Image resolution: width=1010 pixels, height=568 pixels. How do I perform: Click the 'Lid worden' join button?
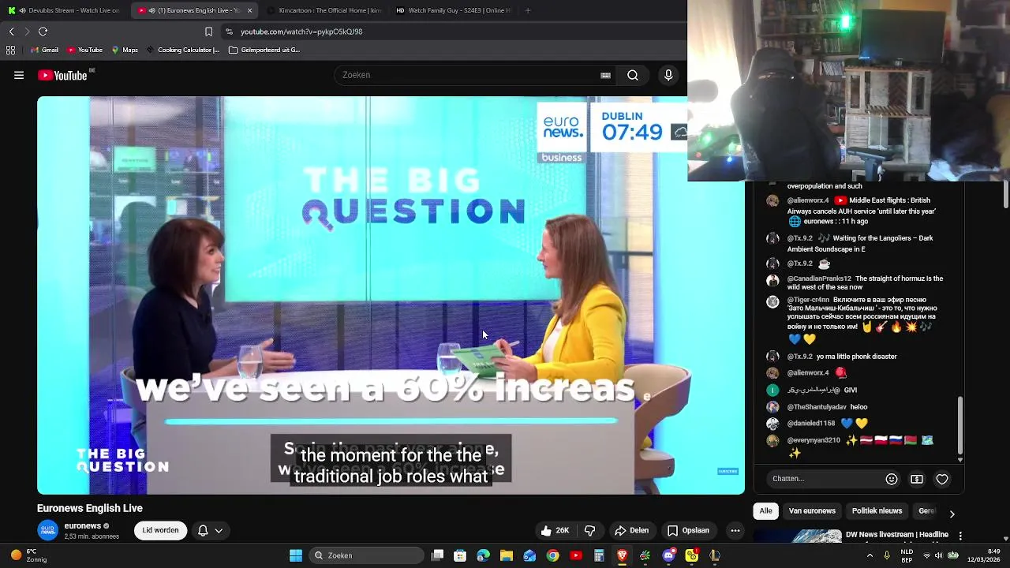click(x=160, y=531)
